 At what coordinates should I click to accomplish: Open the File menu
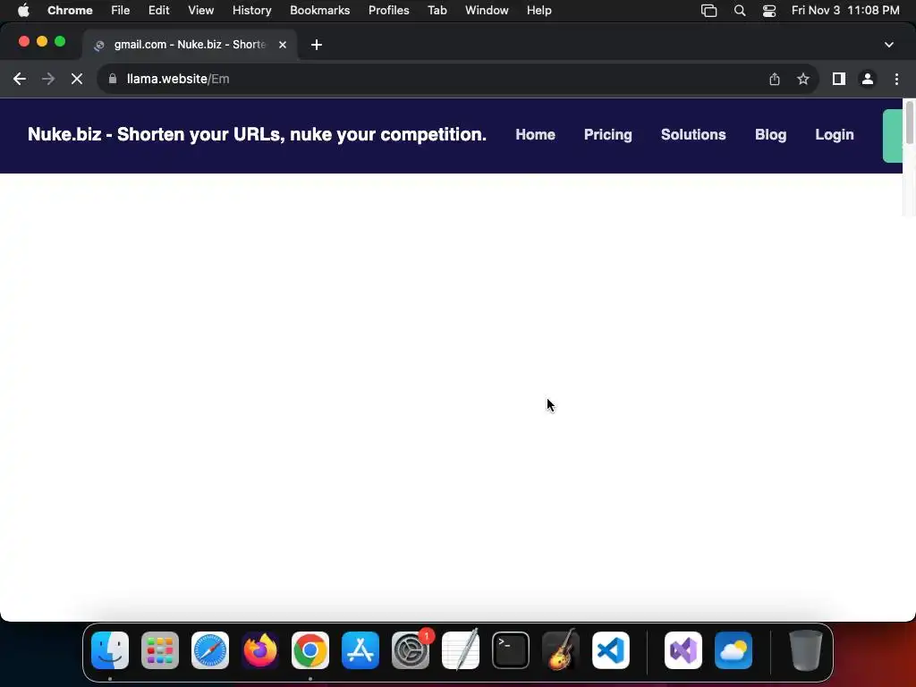(x=121, y=11)
